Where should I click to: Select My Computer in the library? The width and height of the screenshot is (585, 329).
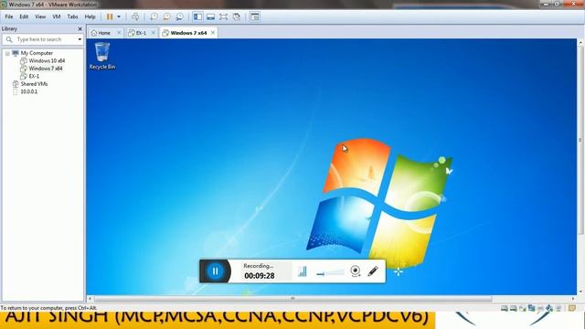pos(37,53)
